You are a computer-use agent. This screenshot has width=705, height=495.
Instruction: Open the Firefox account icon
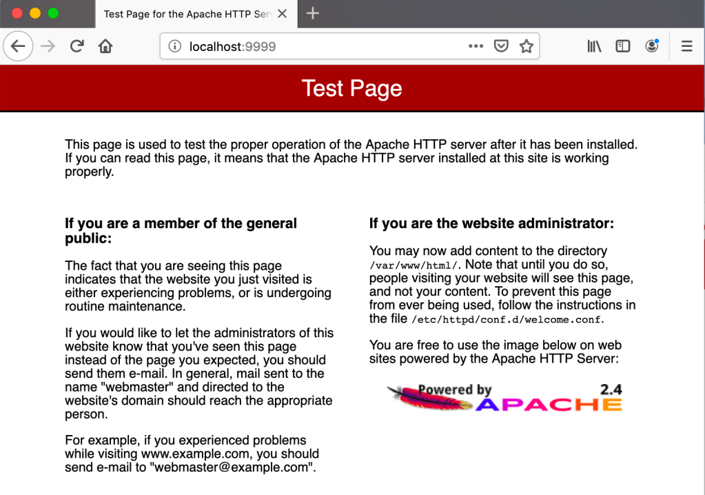pyautogui.click(x=651, y=46)
